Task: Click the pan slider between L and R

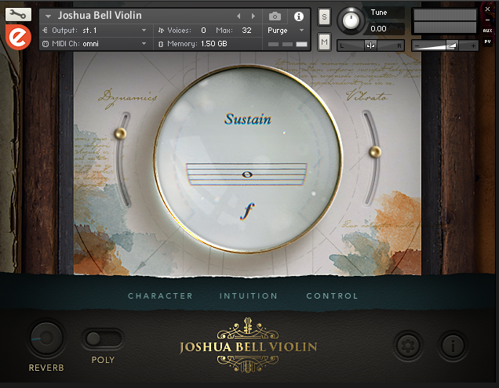Action: (x=371, y=45)
